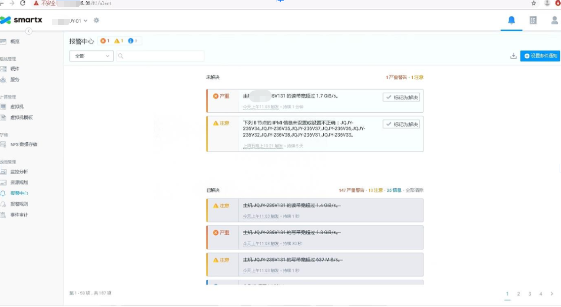
Task: Open cluster settings gear icon
Action: pyautogui.click(x=96, y=20)
